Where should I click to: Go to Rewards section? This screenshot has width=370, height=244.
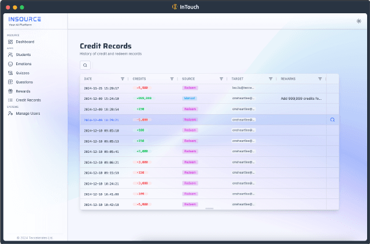point(23,91)
